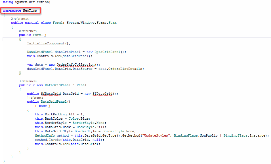This screenshot has width=271, height=164.
Task: Click the Form1 class name in its declaration
Action: click(58, 23)
